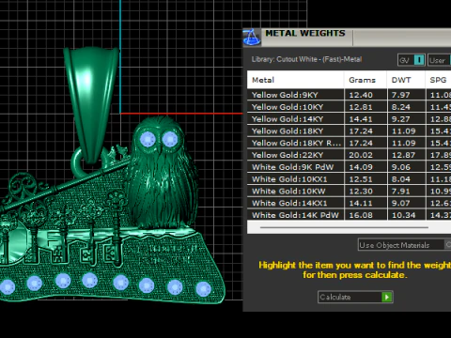The height and width of the screenshot is (338, 451).
Task: Click the 14.11 grams value
Action: [361, 203]
